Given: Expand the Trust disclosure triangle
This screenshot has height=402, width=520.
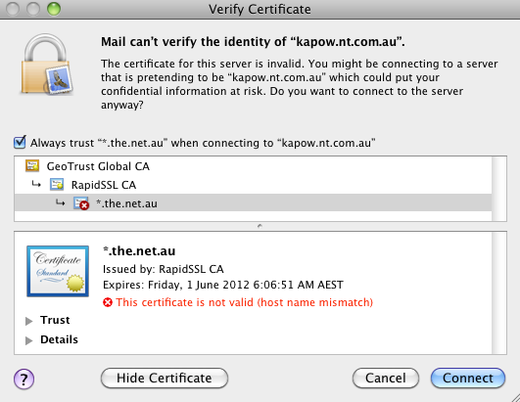Looking at the screenshot, I should coord(29,321).
